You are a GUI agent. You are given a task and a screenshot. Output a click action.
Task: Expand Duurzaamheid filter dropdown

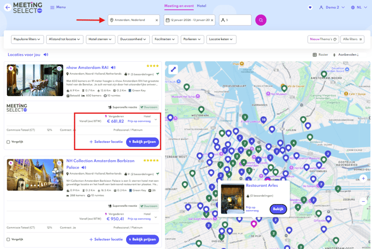point(133,39)
